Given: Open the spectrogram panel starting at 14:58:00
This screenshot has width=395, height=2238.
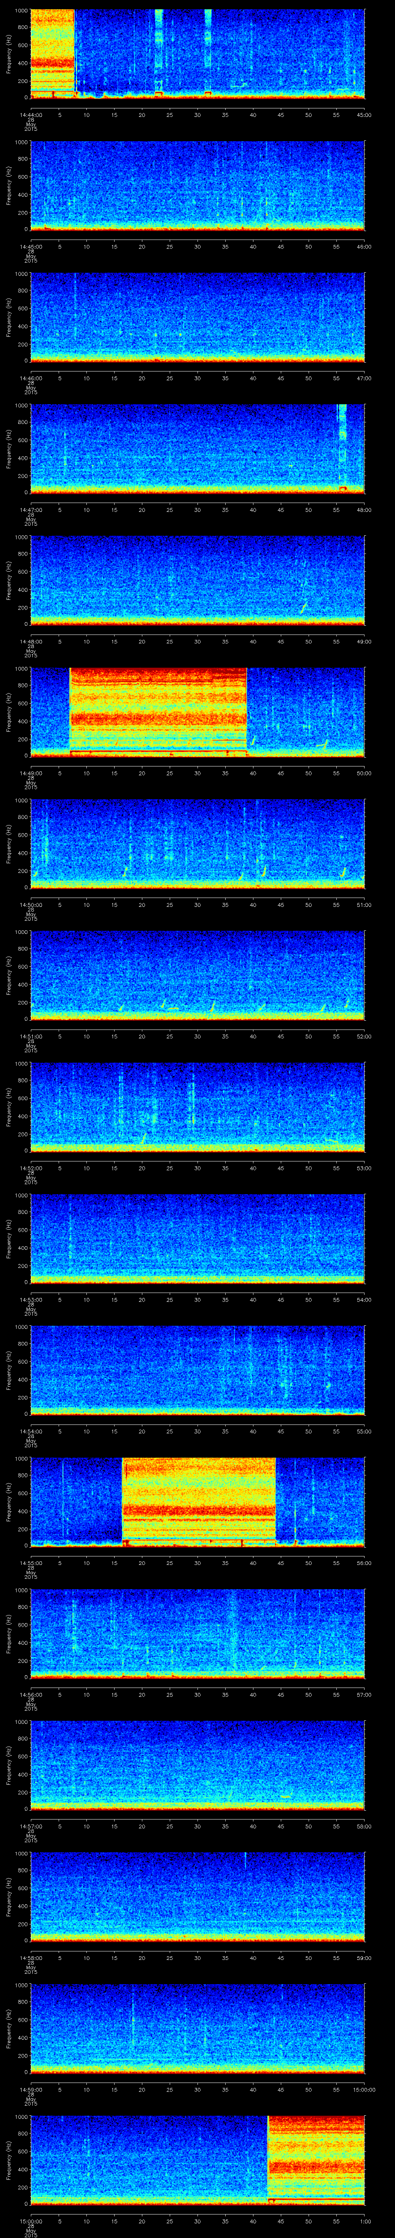Looking at the screenshot, I should [x=197, y=1897].
